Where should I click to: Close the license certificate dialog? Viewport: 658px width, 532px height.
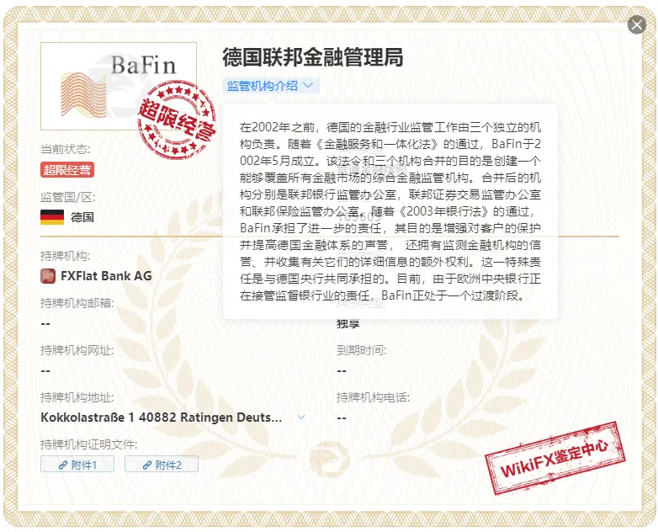click(637, 24)
